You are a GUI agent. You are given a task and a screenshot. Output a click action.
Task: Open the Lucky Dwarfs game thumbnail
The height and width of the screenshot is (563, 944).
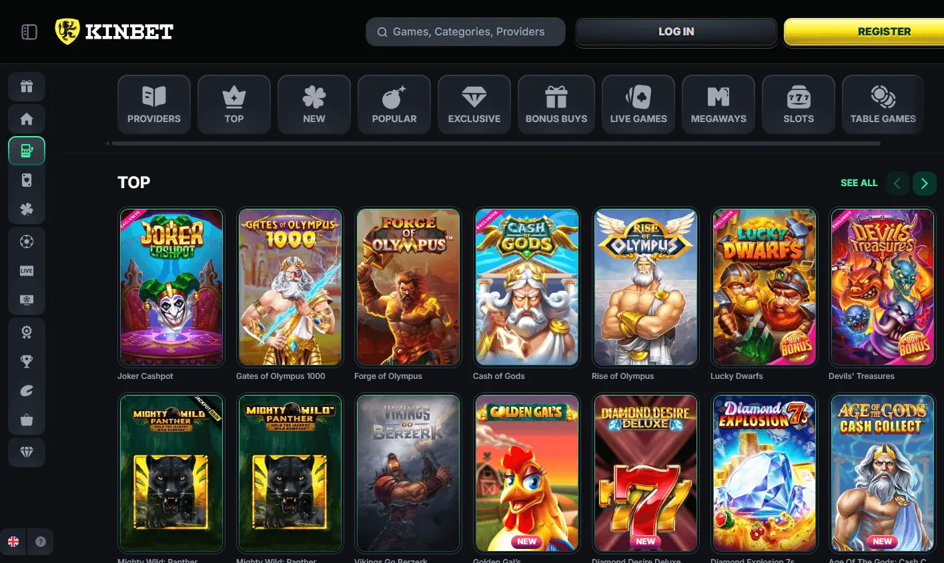(x=765, y=287)
